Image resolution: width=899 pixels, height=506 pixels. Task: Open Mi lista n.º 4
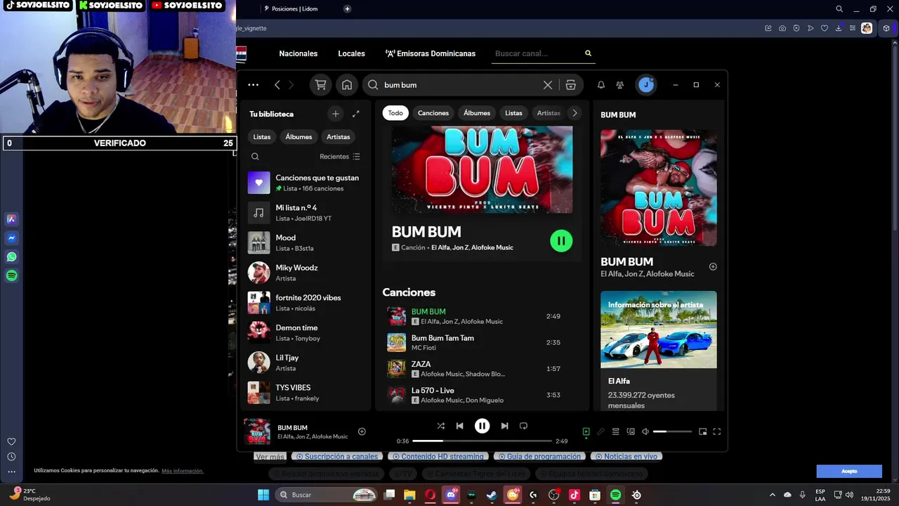[x=307, y=213]
